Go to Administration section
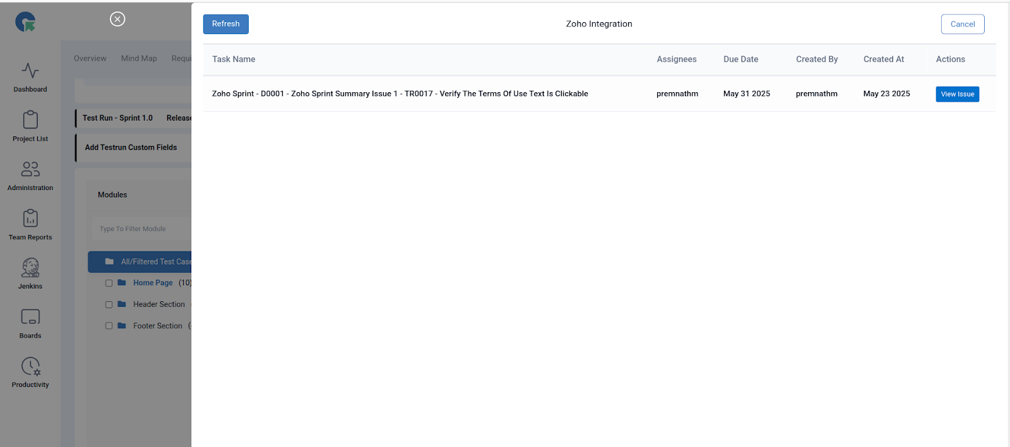The image size is (1010, 447). [x=30, y=169]
